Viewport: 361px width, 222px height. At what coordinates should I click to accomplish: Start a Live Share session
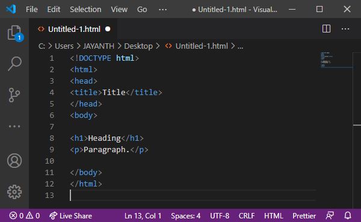(70, 216)
